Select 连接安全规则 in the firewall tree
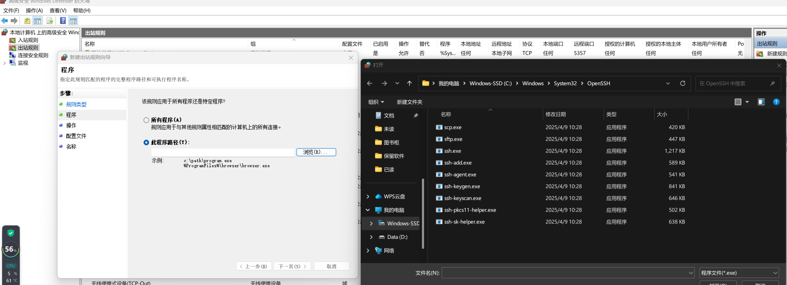 [33, 55]
